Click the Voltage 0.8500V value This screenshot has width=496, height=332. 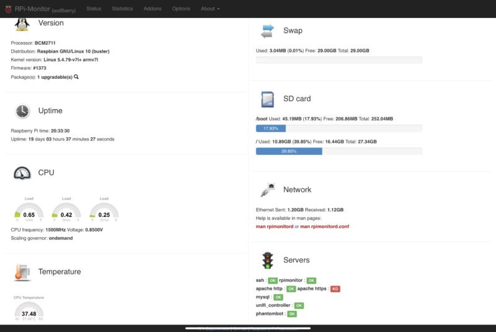coord(94,230)
